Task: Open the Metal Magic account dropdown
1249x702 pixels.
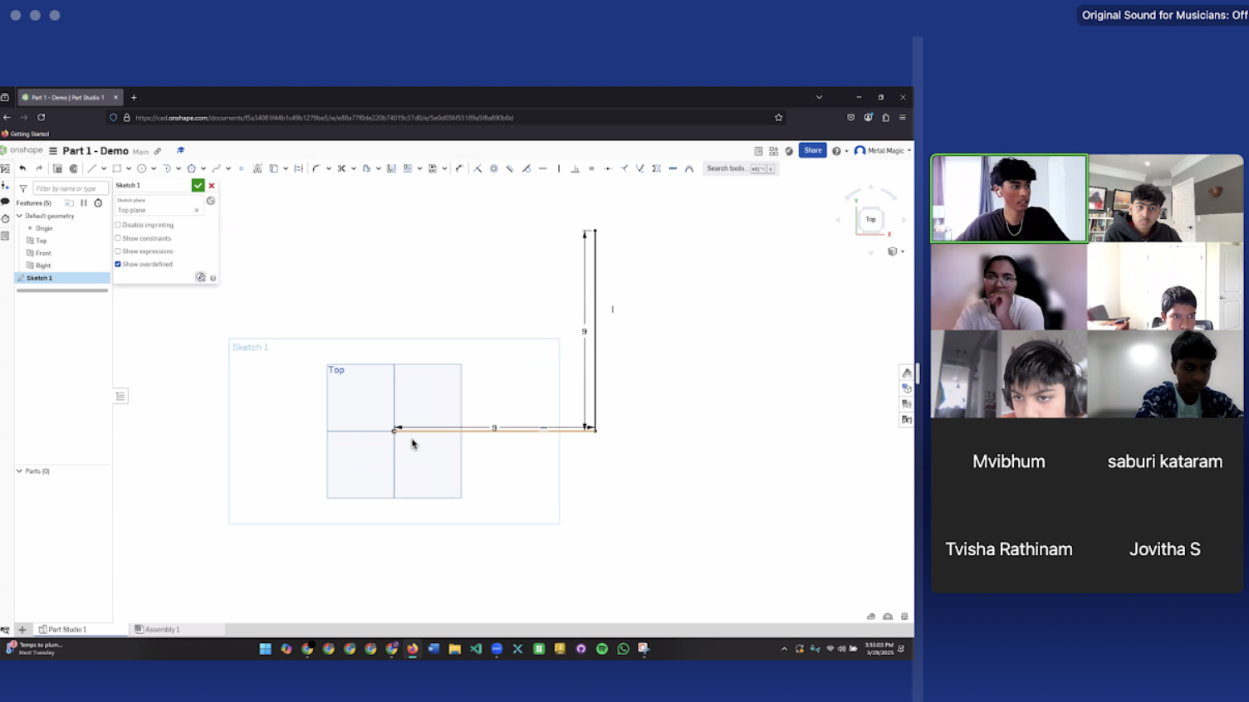Action: pos(883,151)
